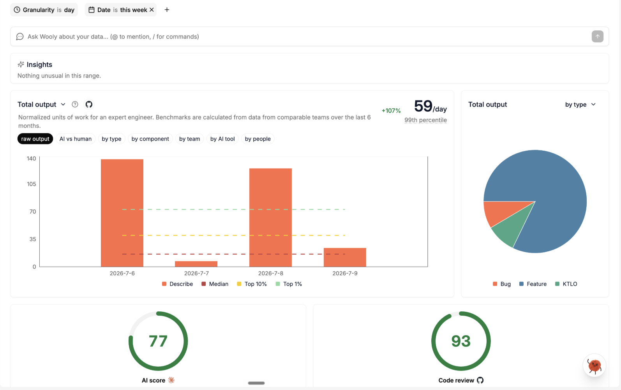Click the 2026-7-8 bar in chart
The image size is (621, 390).
pos(270,218)
